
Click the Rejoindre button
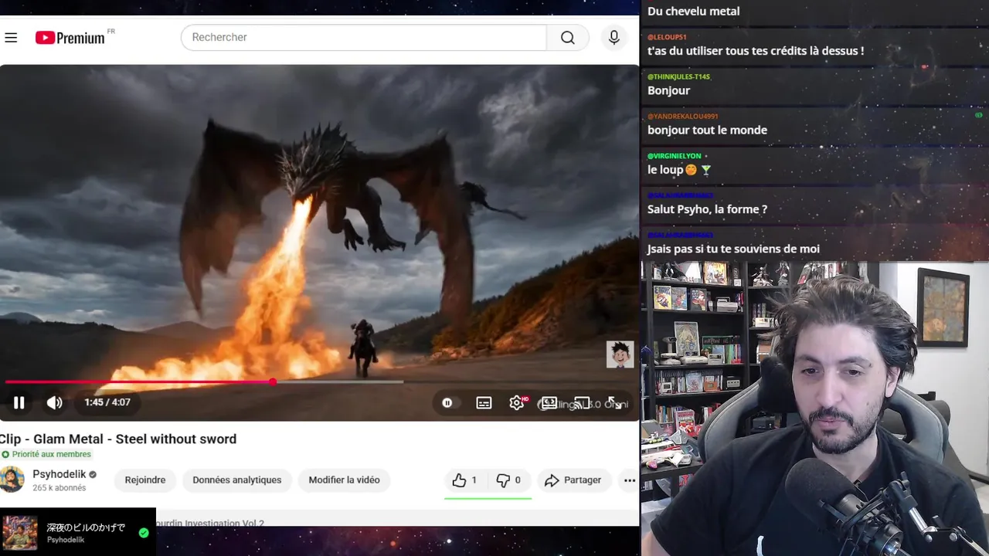click(x=145, y=480)
